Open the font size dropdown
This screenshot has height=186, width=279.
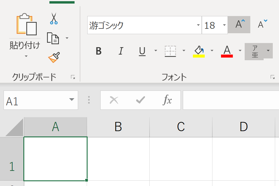point(224,26)
